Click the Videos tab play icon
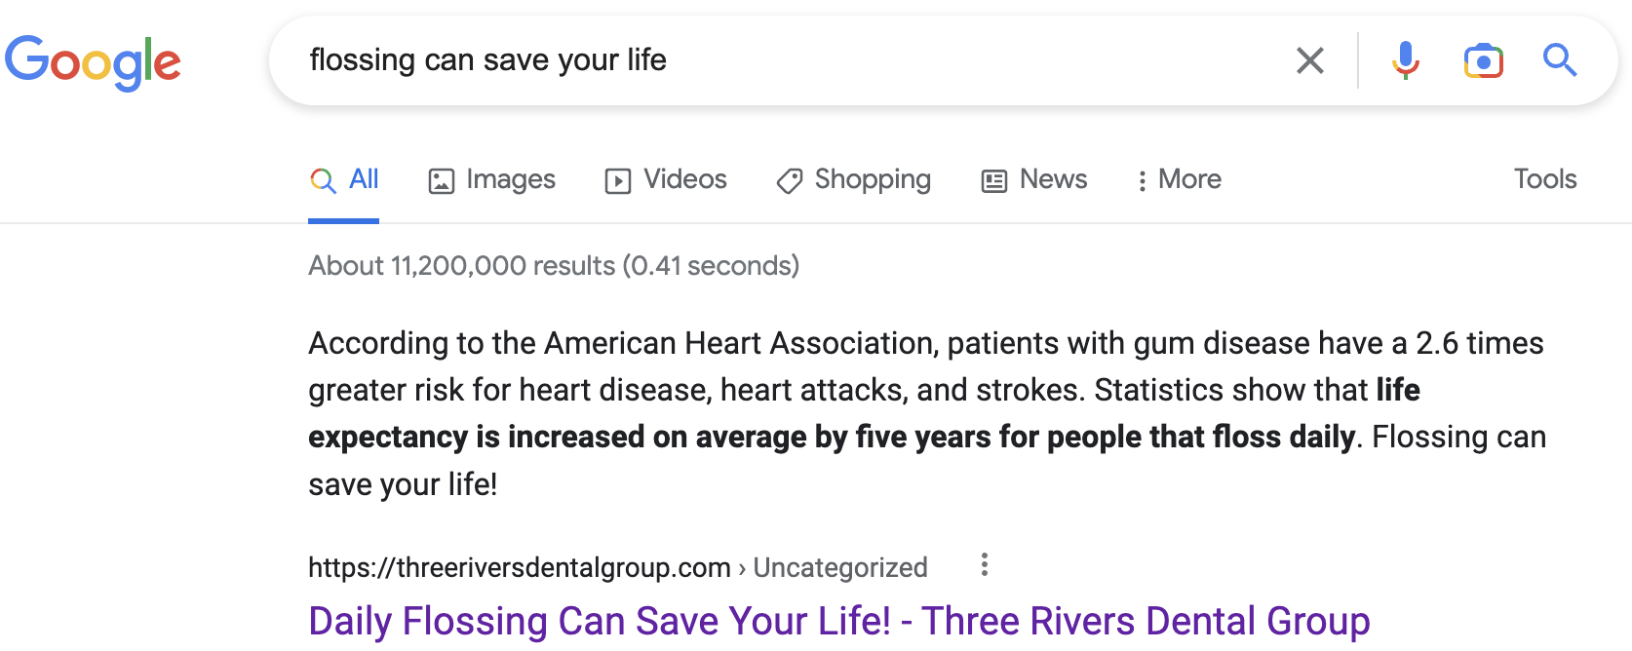Screen dimensions: 1632x651 (x=618, y=180)
